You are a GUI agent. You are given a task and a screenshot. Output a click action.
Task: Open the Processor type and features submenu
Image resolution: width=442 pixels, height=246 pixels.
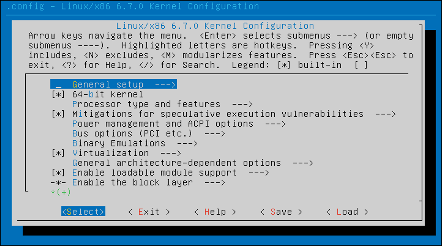[x=146, y=104]
